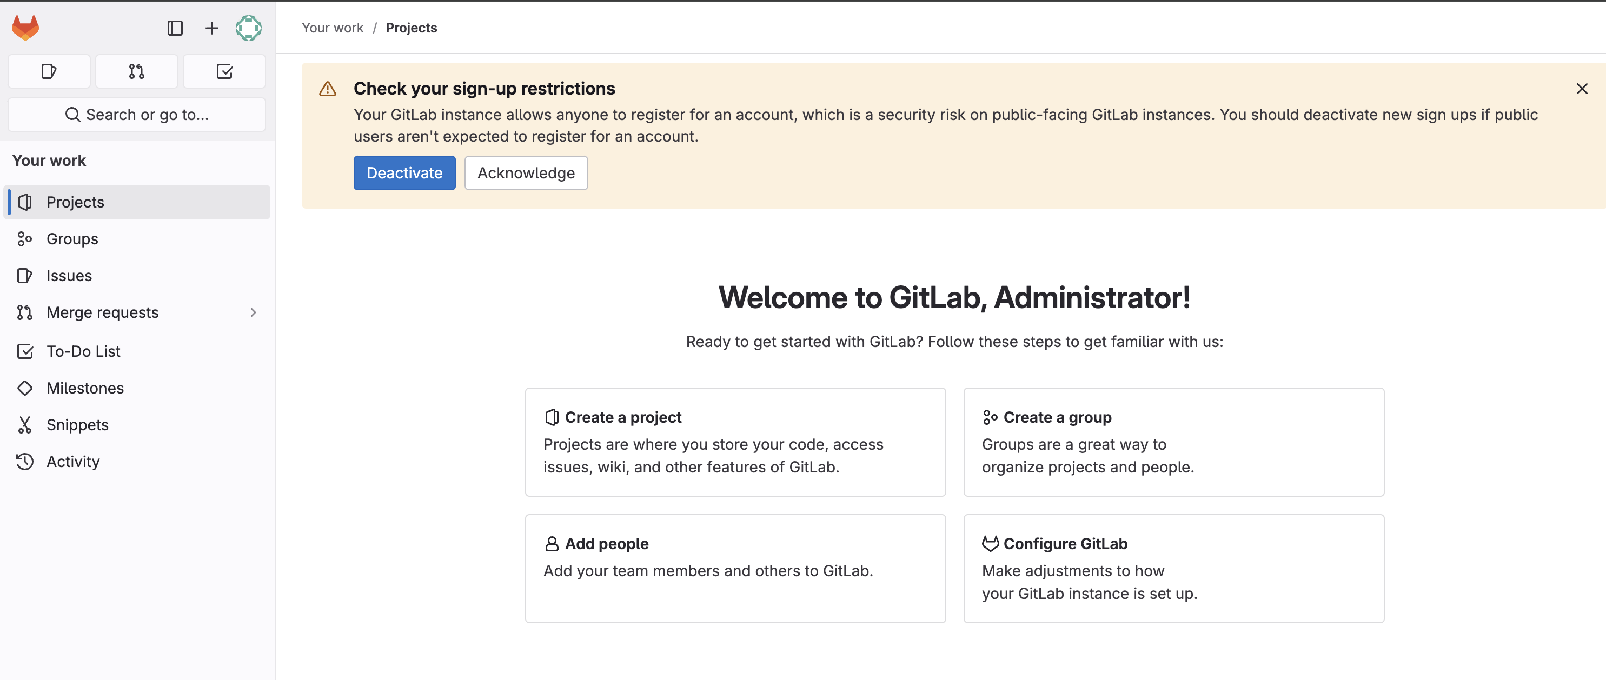Click the Projects sidebar icon

(25, 202)
